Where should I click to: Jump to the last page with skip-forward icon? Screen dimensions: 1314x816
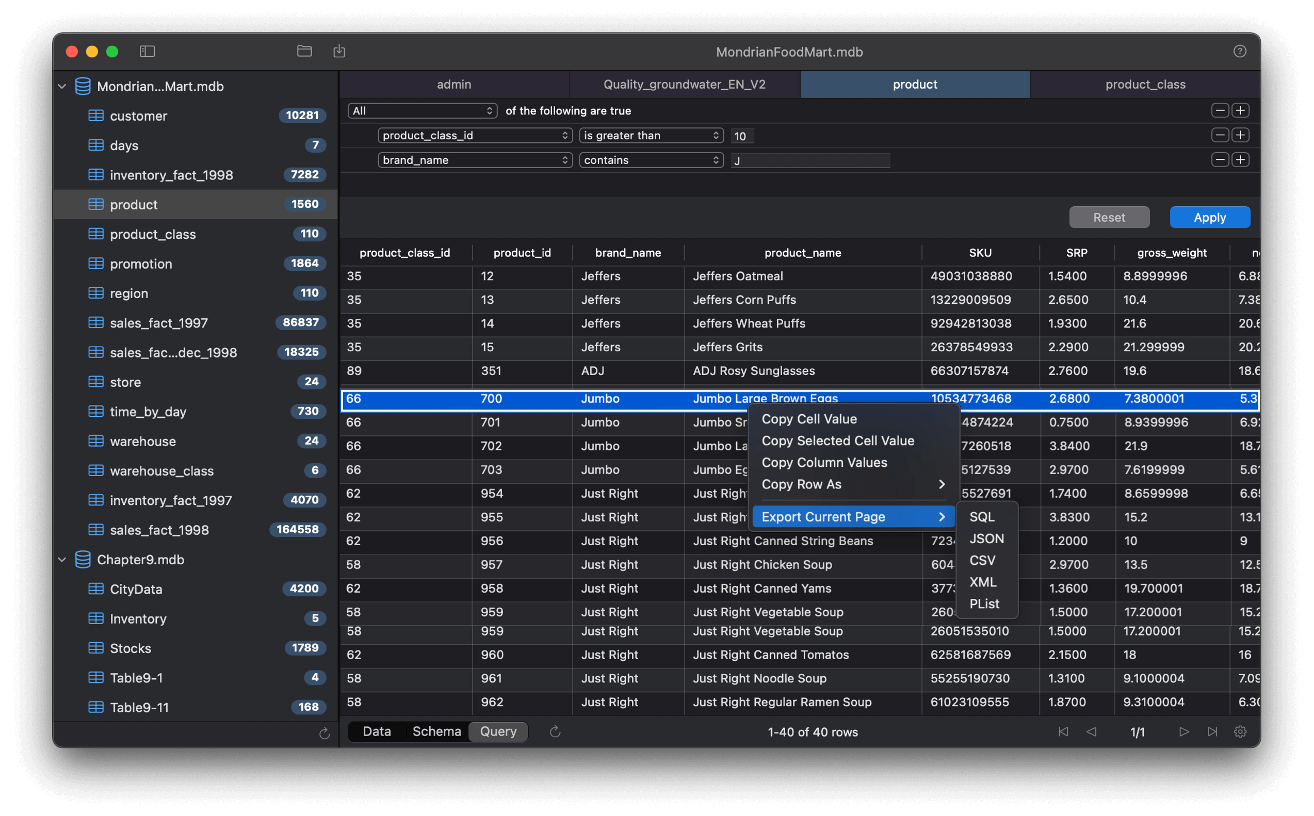1212,732
